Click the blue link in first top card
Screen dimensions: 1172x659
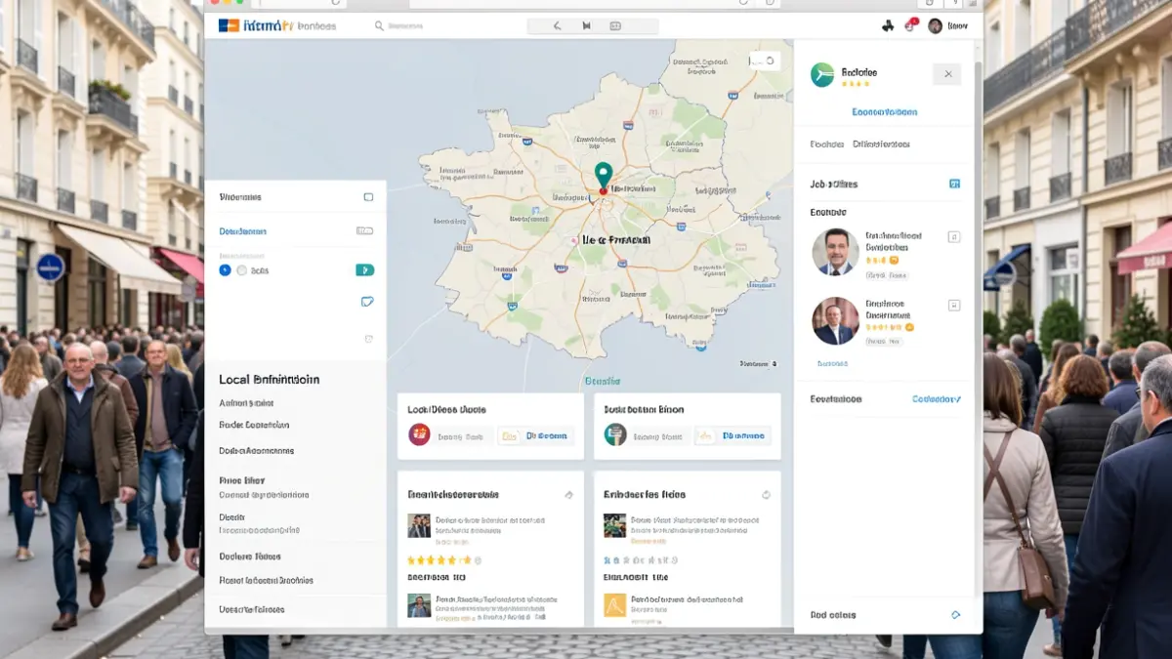[547, 436]
